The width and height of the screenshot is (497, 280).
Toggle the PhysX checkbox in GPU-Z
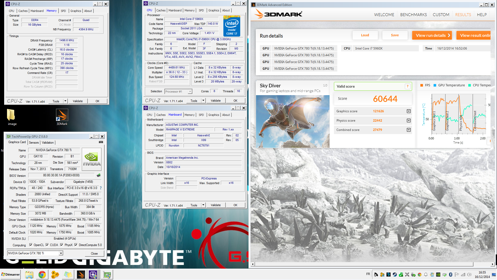click(62, 245)
